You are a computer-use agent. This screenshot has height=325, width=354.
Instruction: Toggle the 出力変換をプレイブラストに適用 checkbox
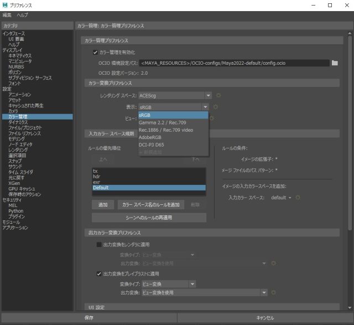pyautogui.click(x=99, y=274)
